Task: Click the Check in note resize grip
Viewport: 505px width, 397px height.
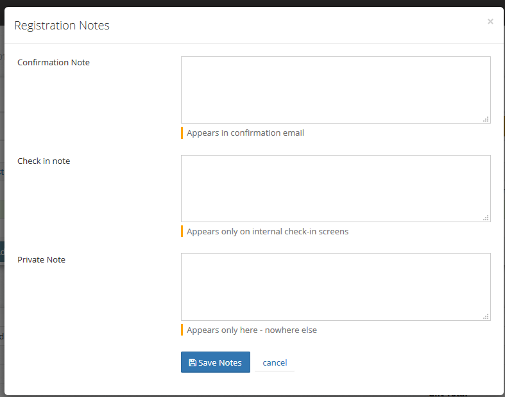Action: 486,218
